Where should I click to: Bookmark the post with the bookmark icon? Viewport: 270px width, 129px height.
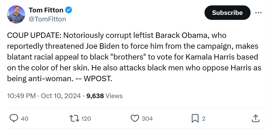[195, 118]
